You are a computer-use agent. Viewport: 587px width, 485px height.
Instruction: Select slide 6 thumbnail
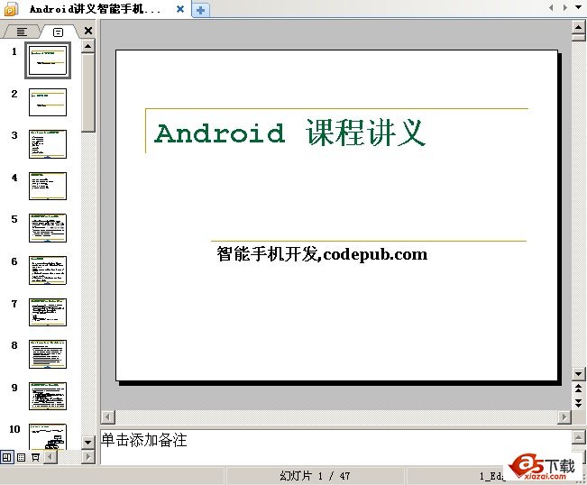pos(48,270)
